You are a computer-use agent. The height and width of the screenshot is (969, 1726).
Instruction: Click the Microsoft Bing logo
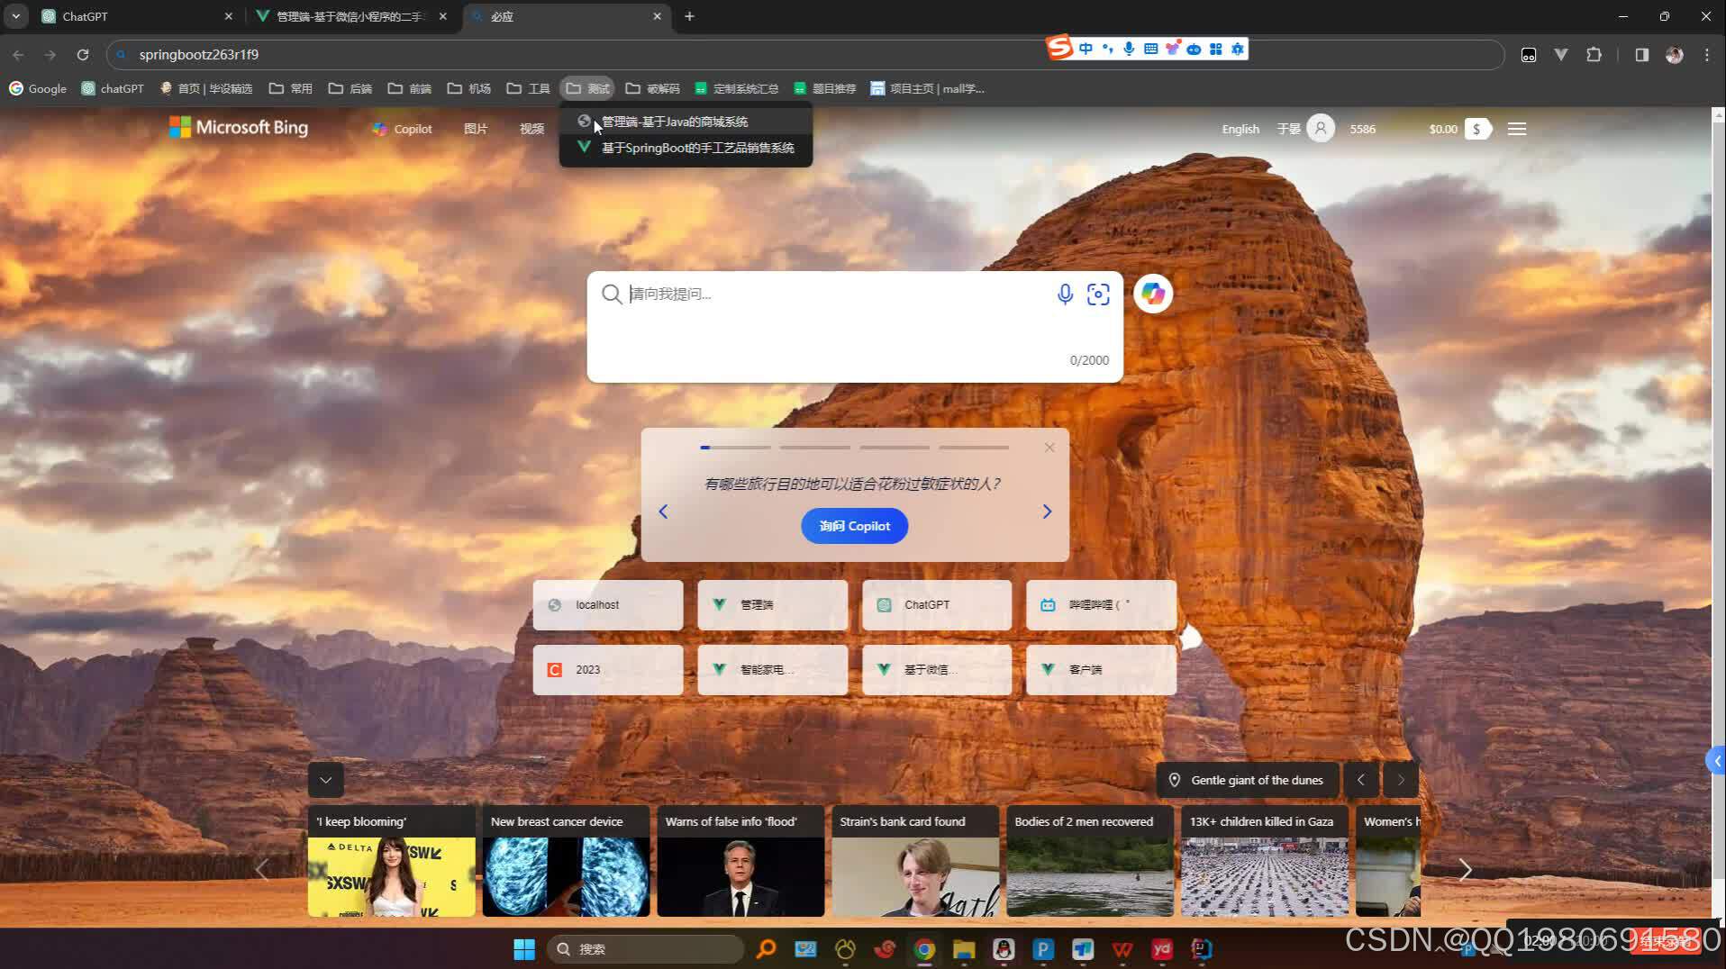click(239, 128)
